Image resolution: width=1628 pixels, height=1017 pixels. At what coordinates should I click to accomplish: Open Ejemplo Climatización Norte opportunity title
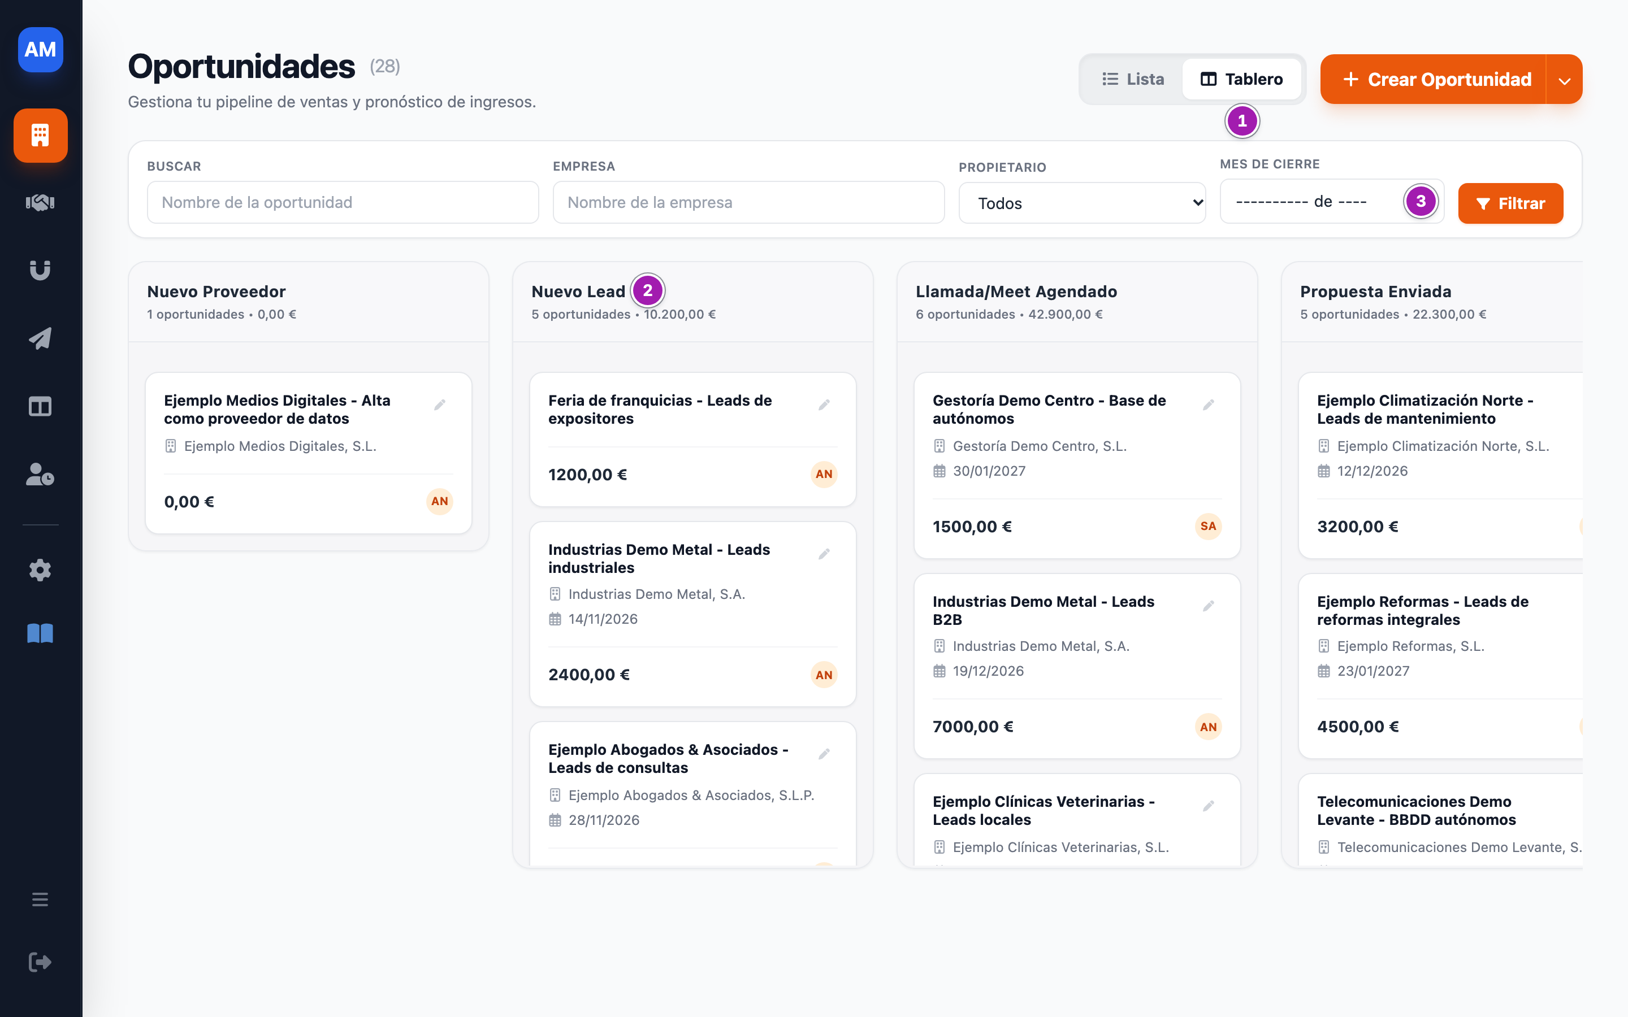(1425, 409)
